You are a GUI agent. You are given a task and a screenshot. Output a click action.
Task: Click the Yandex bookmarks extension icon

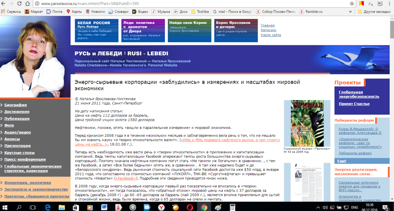tap(362, 4)
